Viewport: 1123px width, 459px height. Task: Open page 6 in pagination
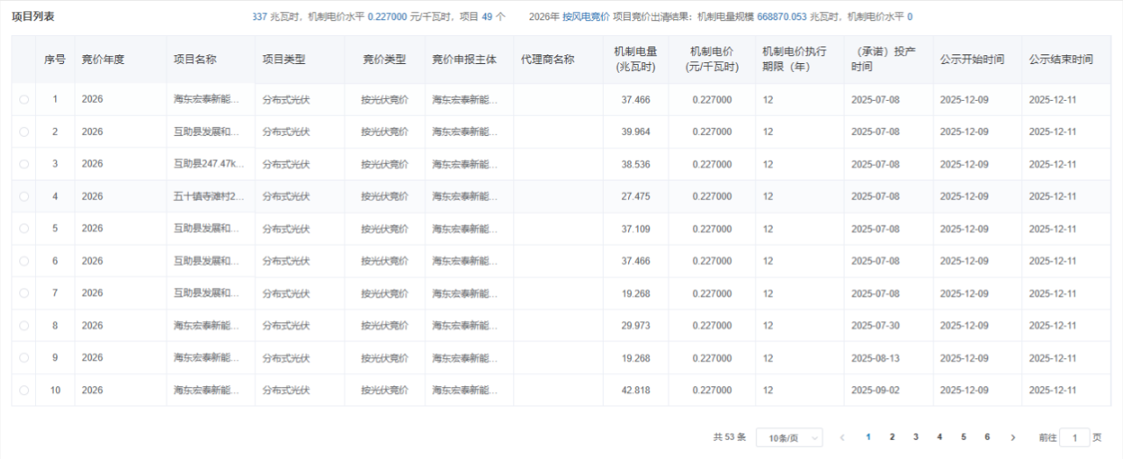[987, 437]
